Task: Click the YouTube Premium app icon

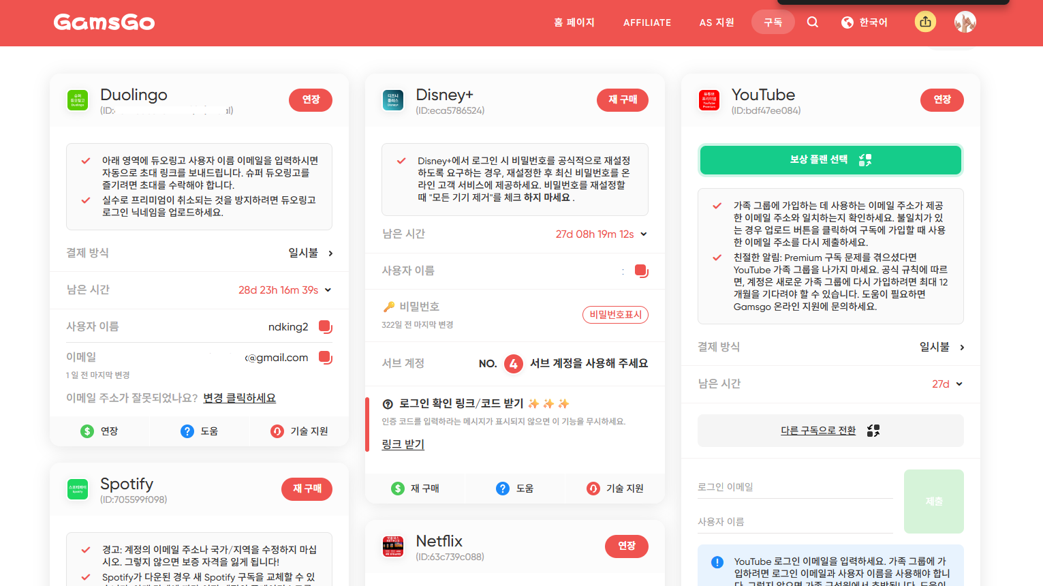Action: tap(709, 100)
